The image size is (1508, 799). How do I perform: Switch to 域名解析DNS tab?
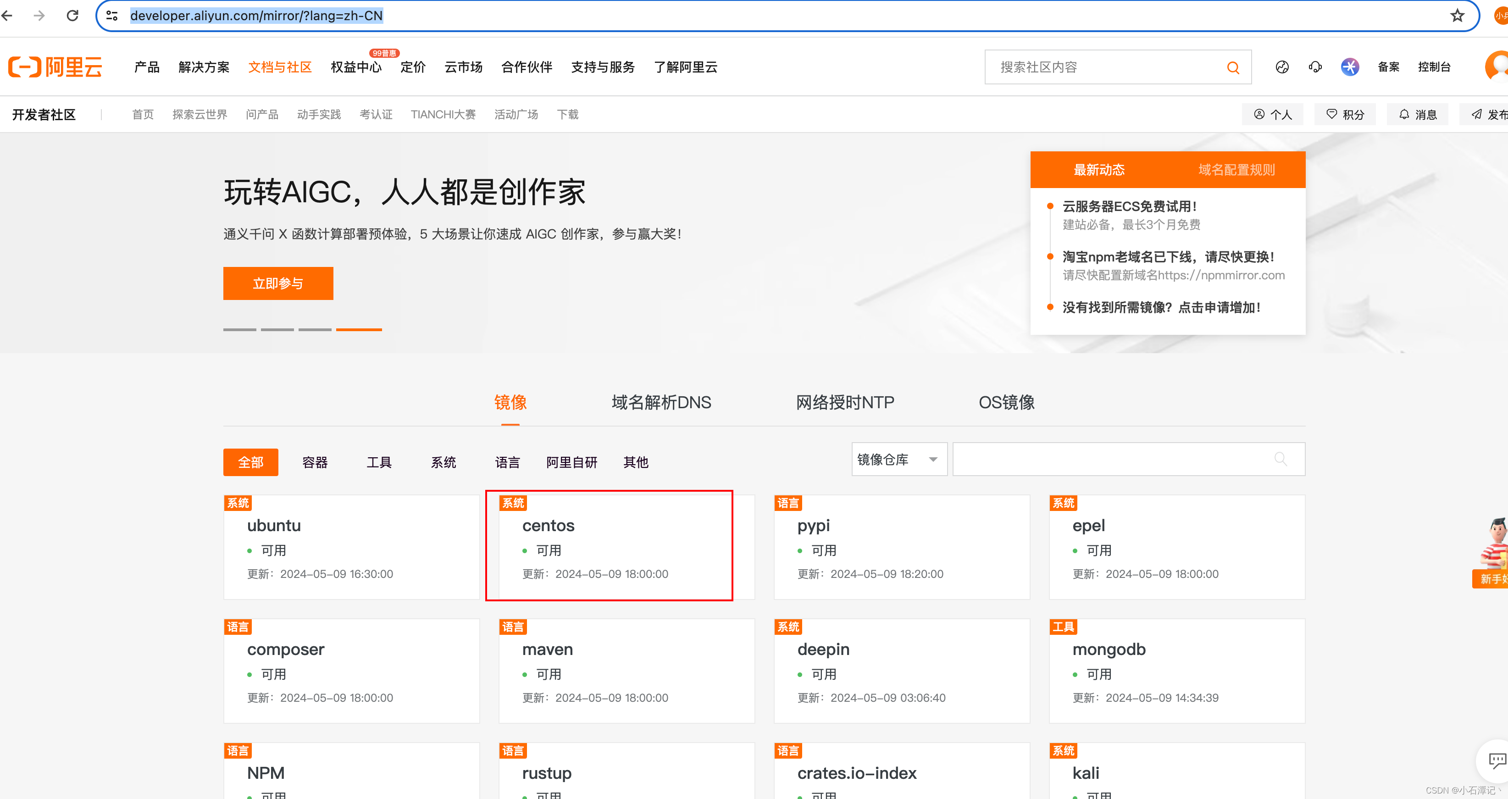(661, 403)
